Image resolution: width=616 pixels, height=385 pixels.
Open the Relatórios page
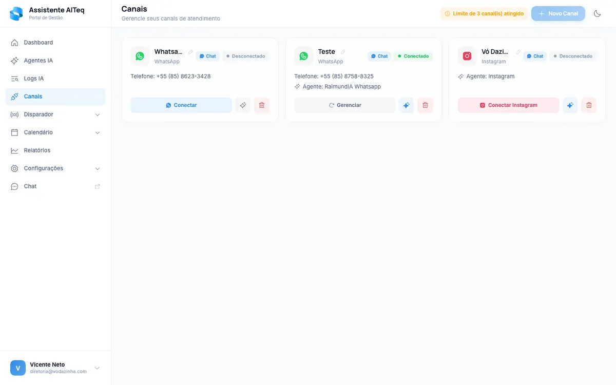[55, 150]
